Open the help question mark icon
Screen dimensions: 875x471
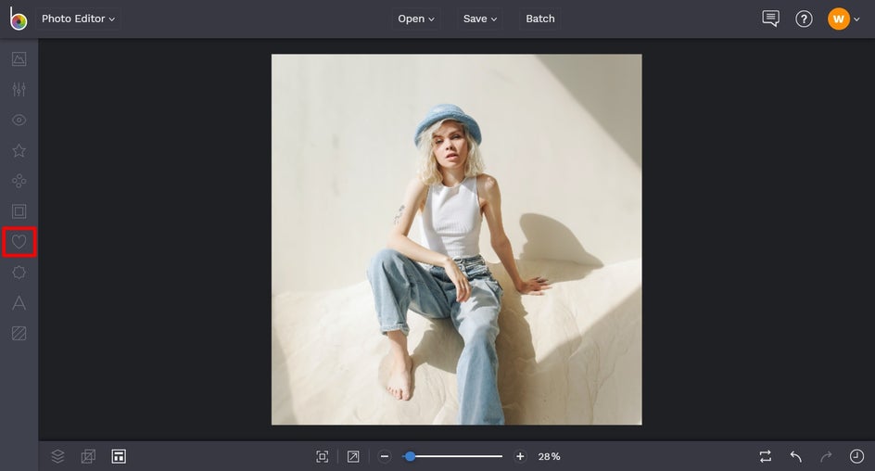pyautogui.click(x=804, y=19)
